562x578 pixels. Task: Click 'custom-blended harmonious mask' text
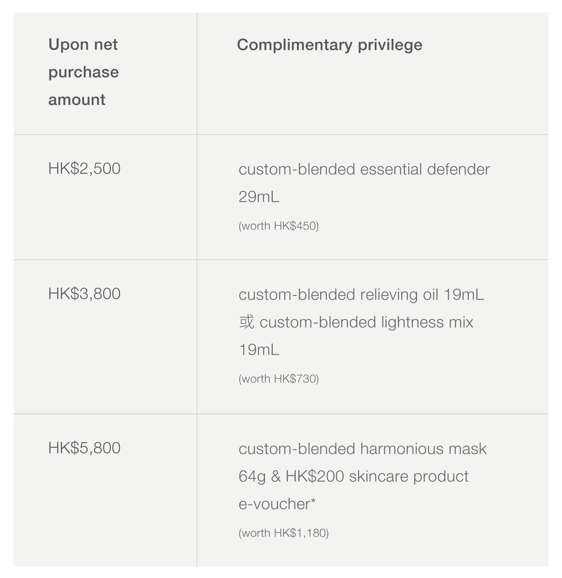tap(362, 449)
